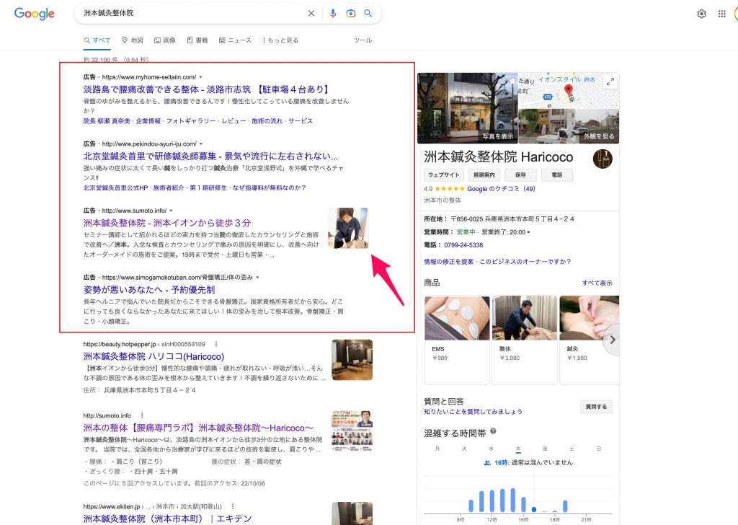738x525 pixels.
Task: Expand dropdown arrow beside myhome-seitaiin.com ad URL
Action: 201,77
